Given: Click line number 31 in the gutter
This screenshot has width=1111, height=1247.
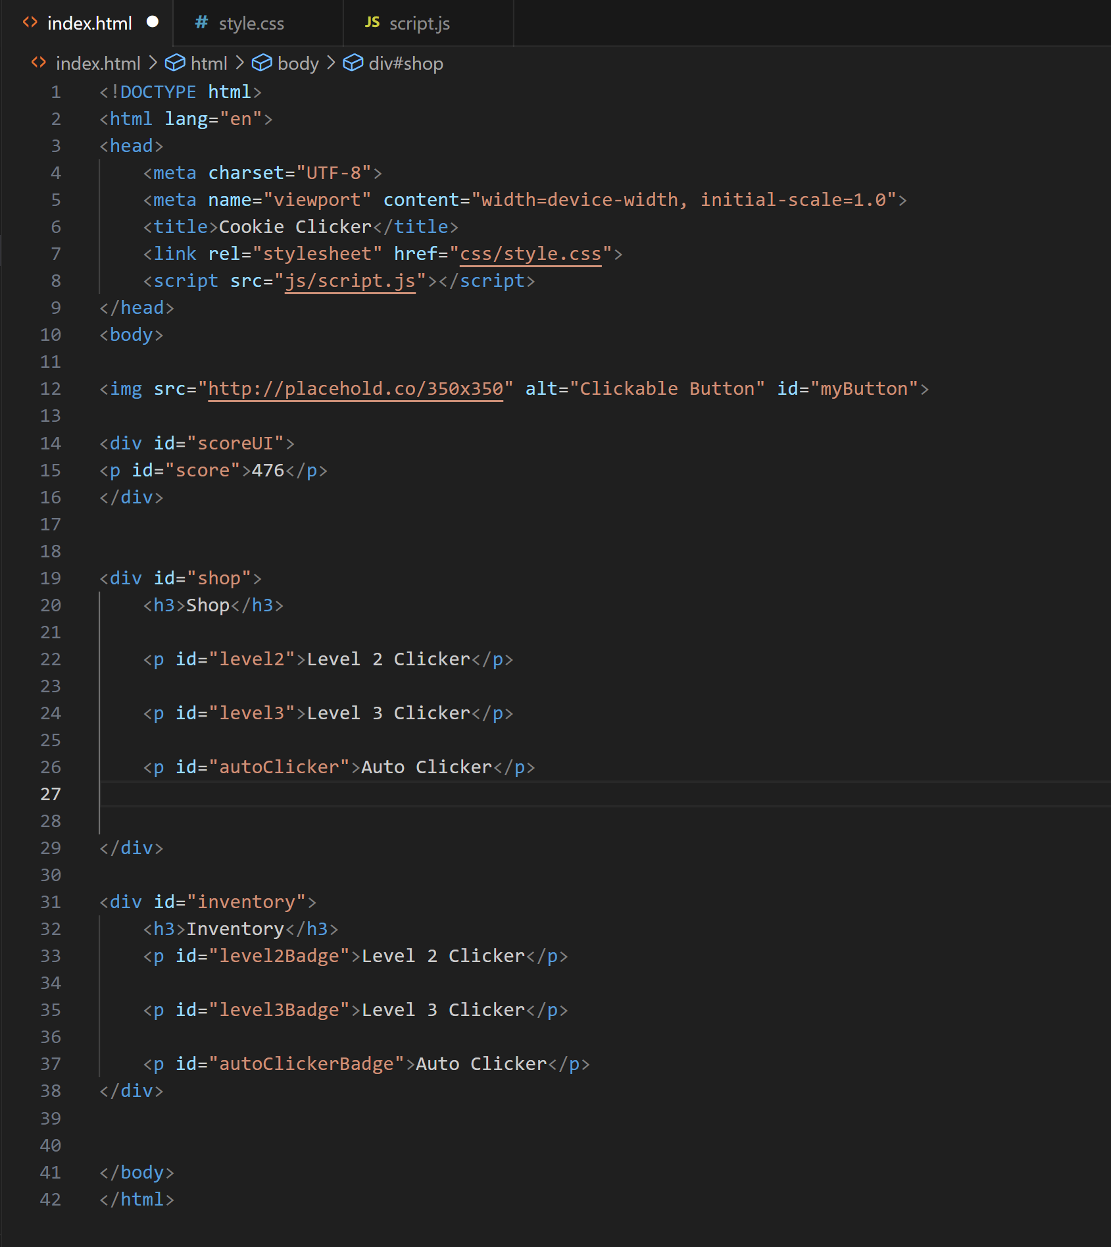Looking at the screenshot, I should coord(51,902).
